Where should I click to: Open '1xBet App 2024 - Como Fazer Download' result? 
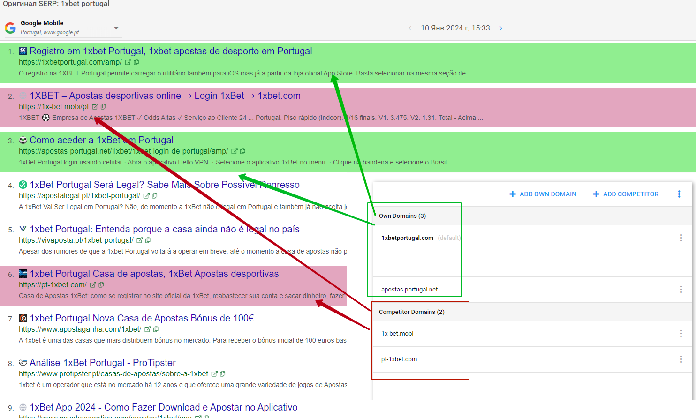[164, 407]
